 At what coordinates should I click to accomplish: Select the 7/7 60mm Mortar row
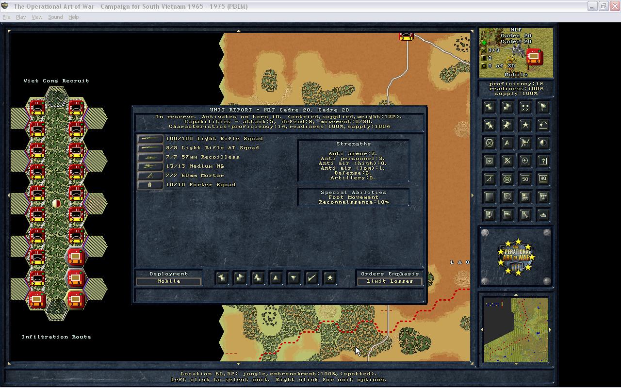[181, 176]
